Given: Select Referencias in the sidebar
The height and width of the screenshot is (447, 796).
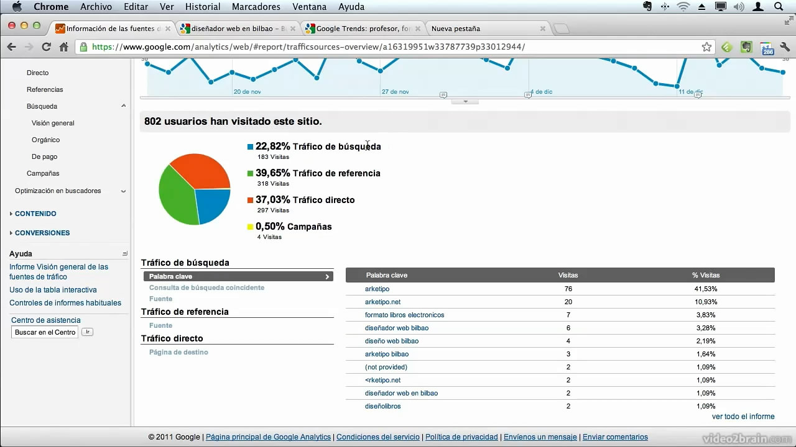Looking at the screenshot, I should 45,89.
